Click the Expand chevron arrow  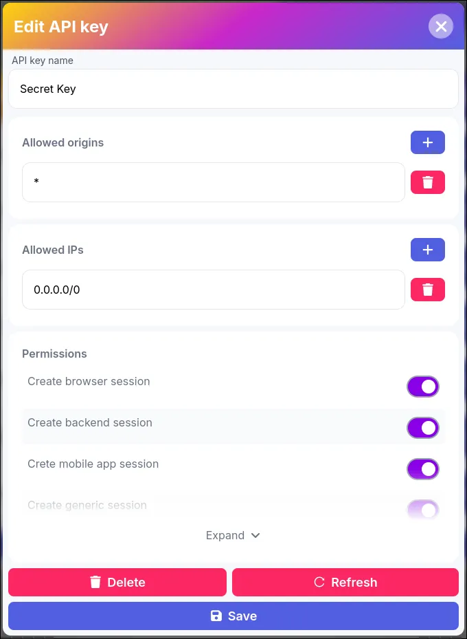pos(255,535)
